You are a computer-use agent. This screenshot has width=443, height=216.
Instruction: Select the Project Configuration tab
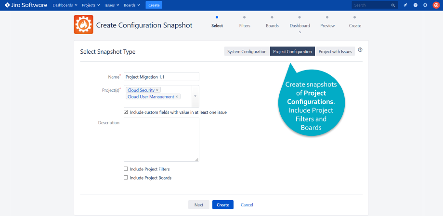292,51
